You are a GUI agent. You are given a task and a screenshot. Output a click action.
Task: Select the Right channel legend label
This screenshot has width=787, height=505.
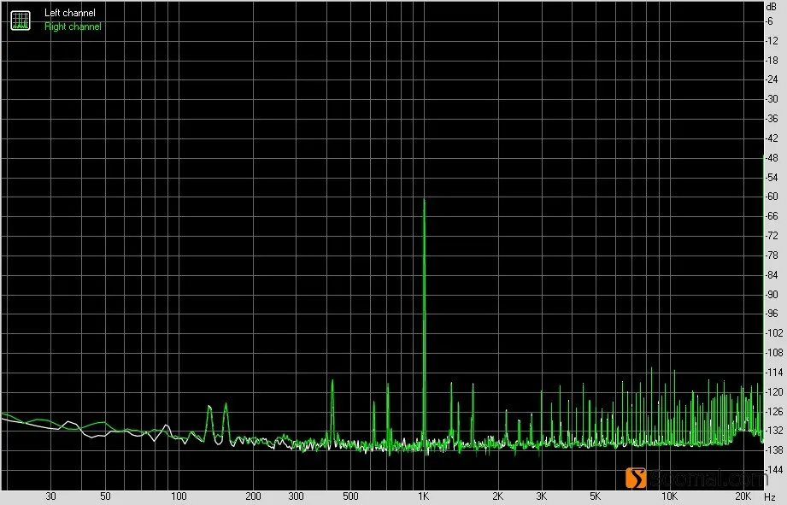[73, 26]
